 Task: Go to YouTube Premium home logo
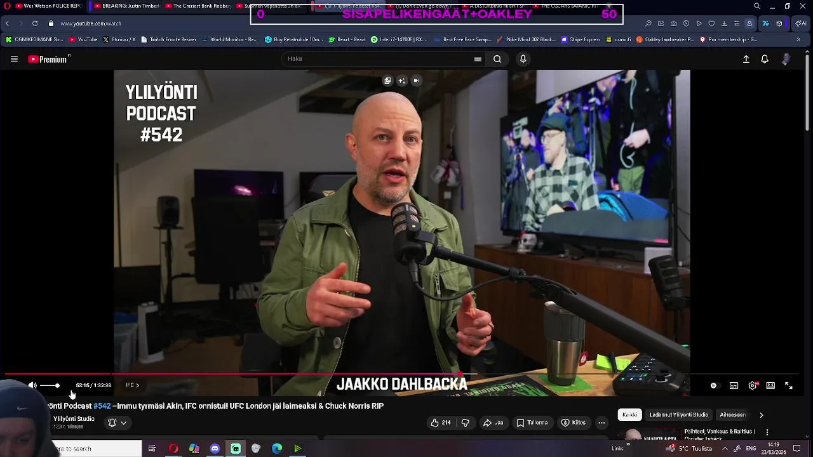coord(49,59)
